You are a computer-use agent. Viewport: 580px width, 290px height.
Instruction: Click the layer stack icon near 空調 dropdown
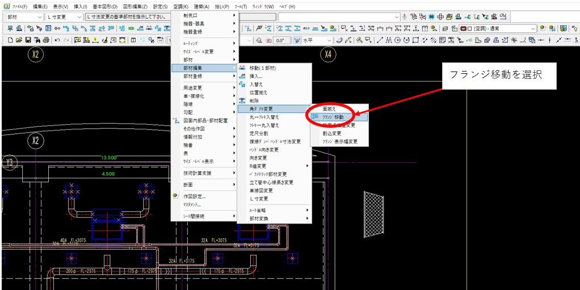pos(445,28)
